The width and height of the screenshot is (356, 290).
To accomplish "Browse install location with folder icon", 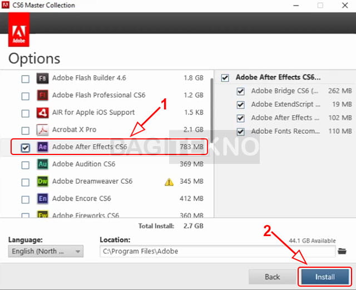I will coord(342,251).
